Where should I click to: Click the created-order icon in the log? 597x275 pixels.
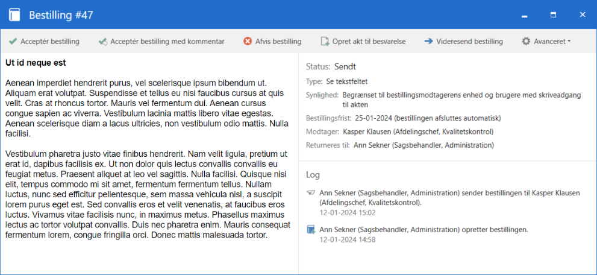coord(311,229)
